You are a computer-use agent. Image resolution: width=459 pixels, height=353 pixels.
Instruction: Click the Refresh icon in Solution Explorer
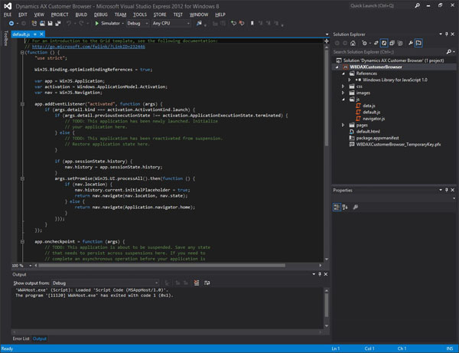[x=384, y=43]
